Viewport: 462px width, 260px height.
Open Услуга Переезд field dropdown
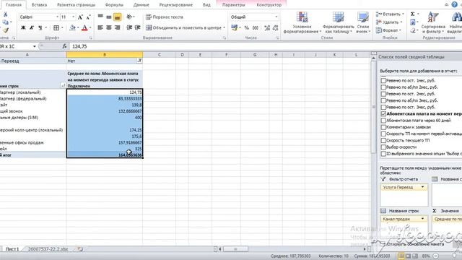423,187
